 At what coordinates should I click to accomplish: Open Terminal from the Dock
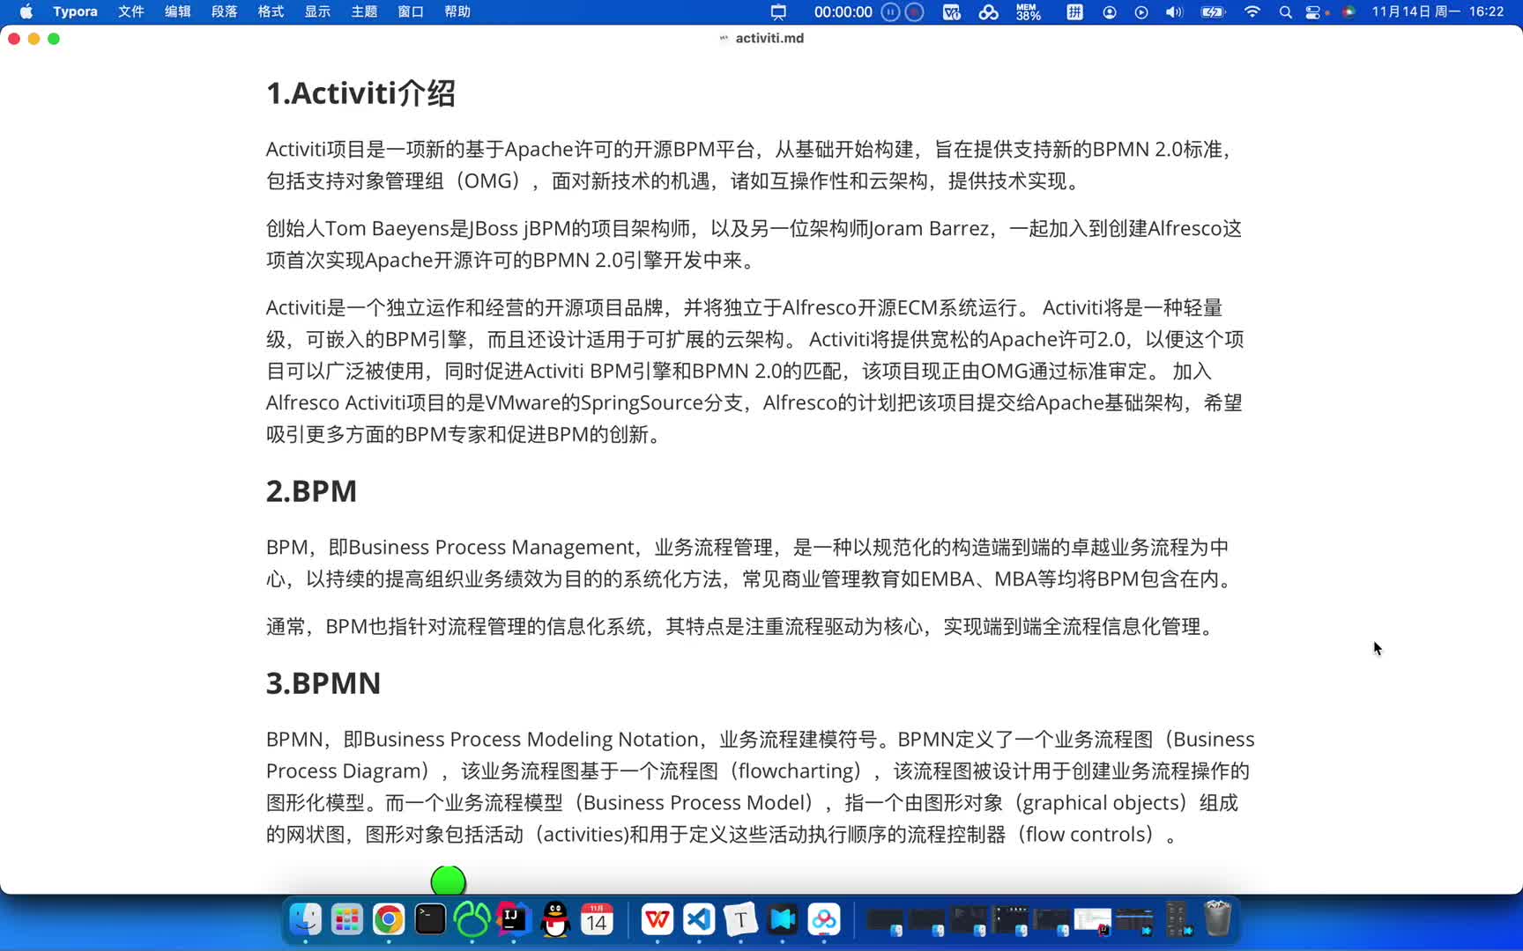tap(430, 919)
